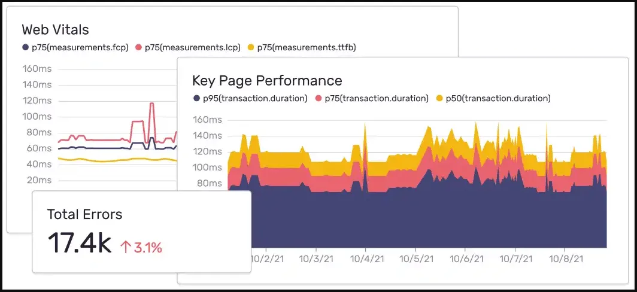Toggle the p75(measurements.lcp) legend series
637x292 pixels.
[x=188, y=48]
